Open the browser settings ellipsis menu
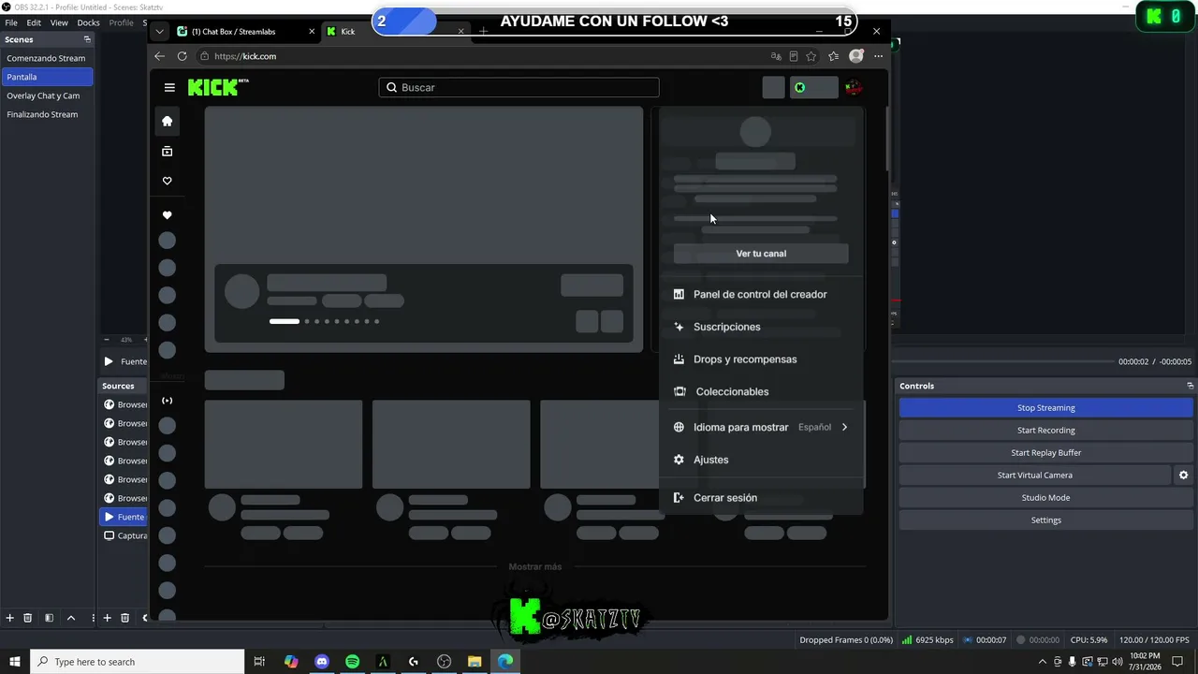 click(x=878, y=56)
